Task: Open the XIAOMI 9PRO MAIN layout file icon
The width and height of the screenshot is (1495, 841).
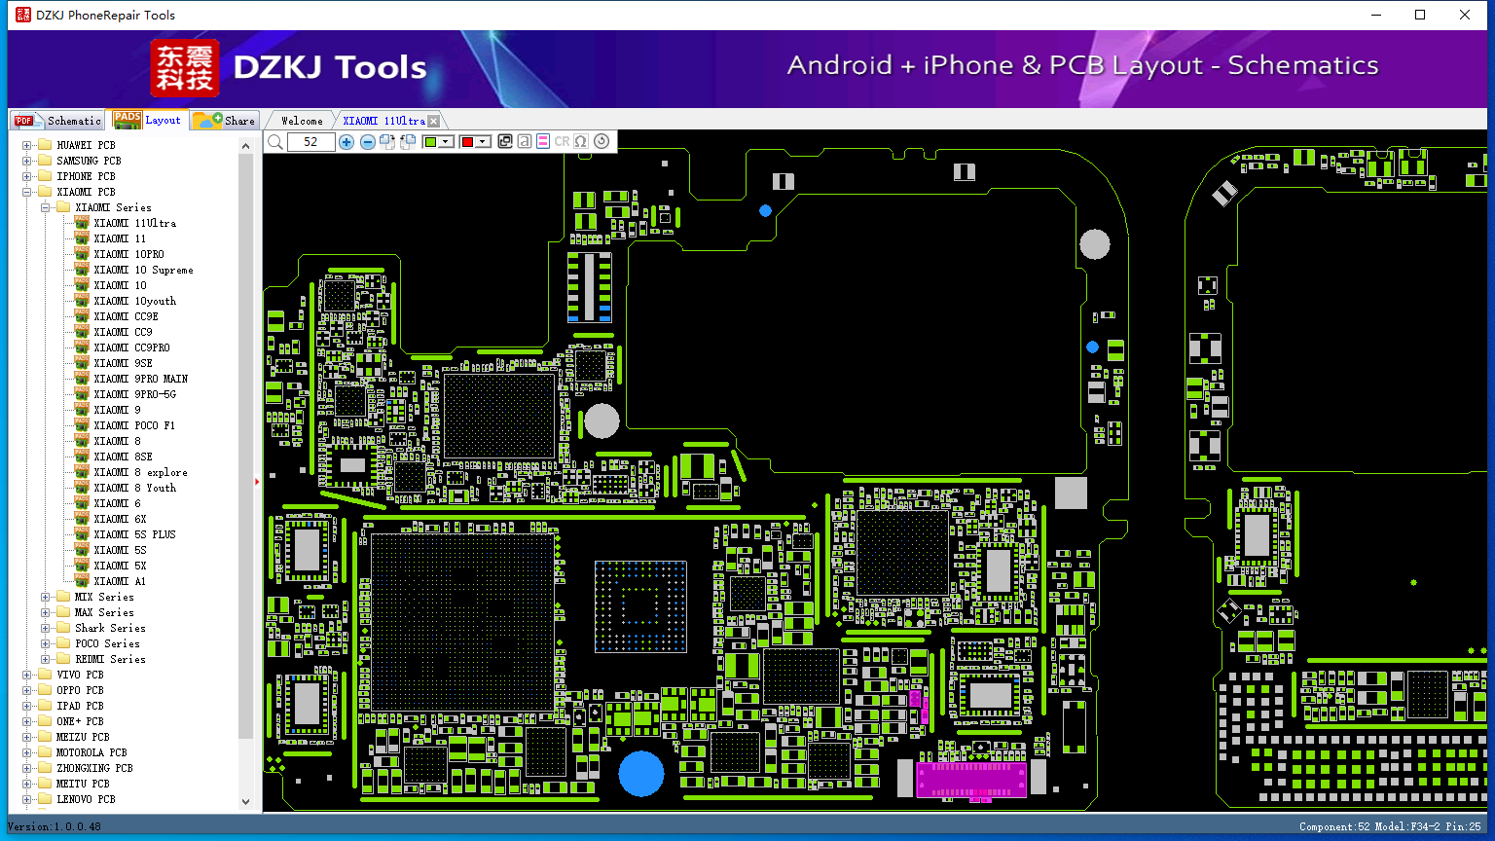Action: [x=82, y=379]
